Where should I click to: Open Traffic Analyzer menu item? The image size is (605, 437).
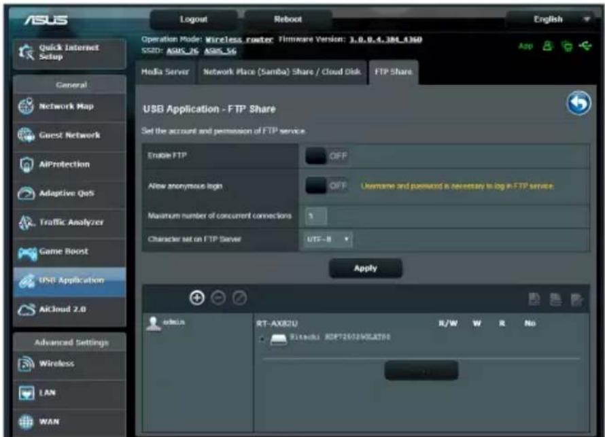[x=69, y=222]
